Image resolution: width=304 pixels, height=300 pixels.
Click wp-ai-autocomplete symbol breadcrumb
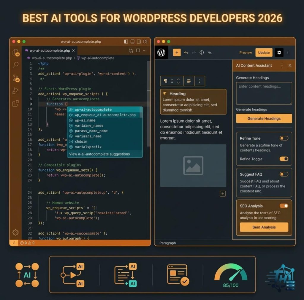[98, 58]
